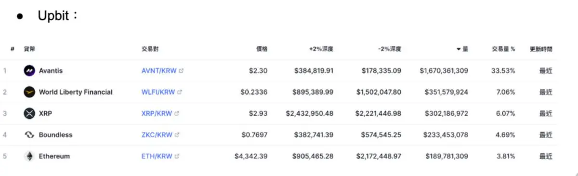
Task: Open external link icon beside WLFI/KRW
Action: (x=180, y=92)
